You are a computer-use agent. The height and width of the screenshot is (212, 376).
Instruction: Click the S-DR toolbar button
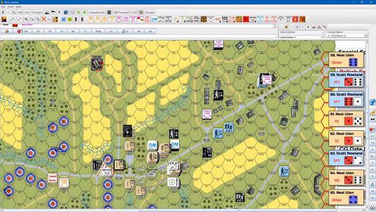[135, 12]
